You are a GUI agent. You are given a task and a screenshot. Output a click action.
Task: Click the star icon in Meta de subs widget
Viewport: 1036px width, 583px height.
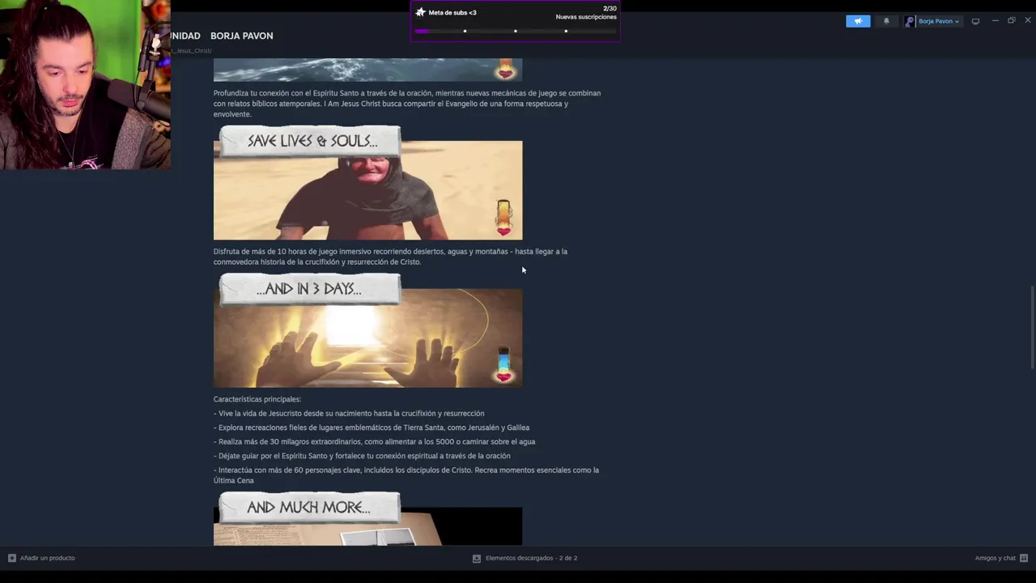(x=420, y=12)
